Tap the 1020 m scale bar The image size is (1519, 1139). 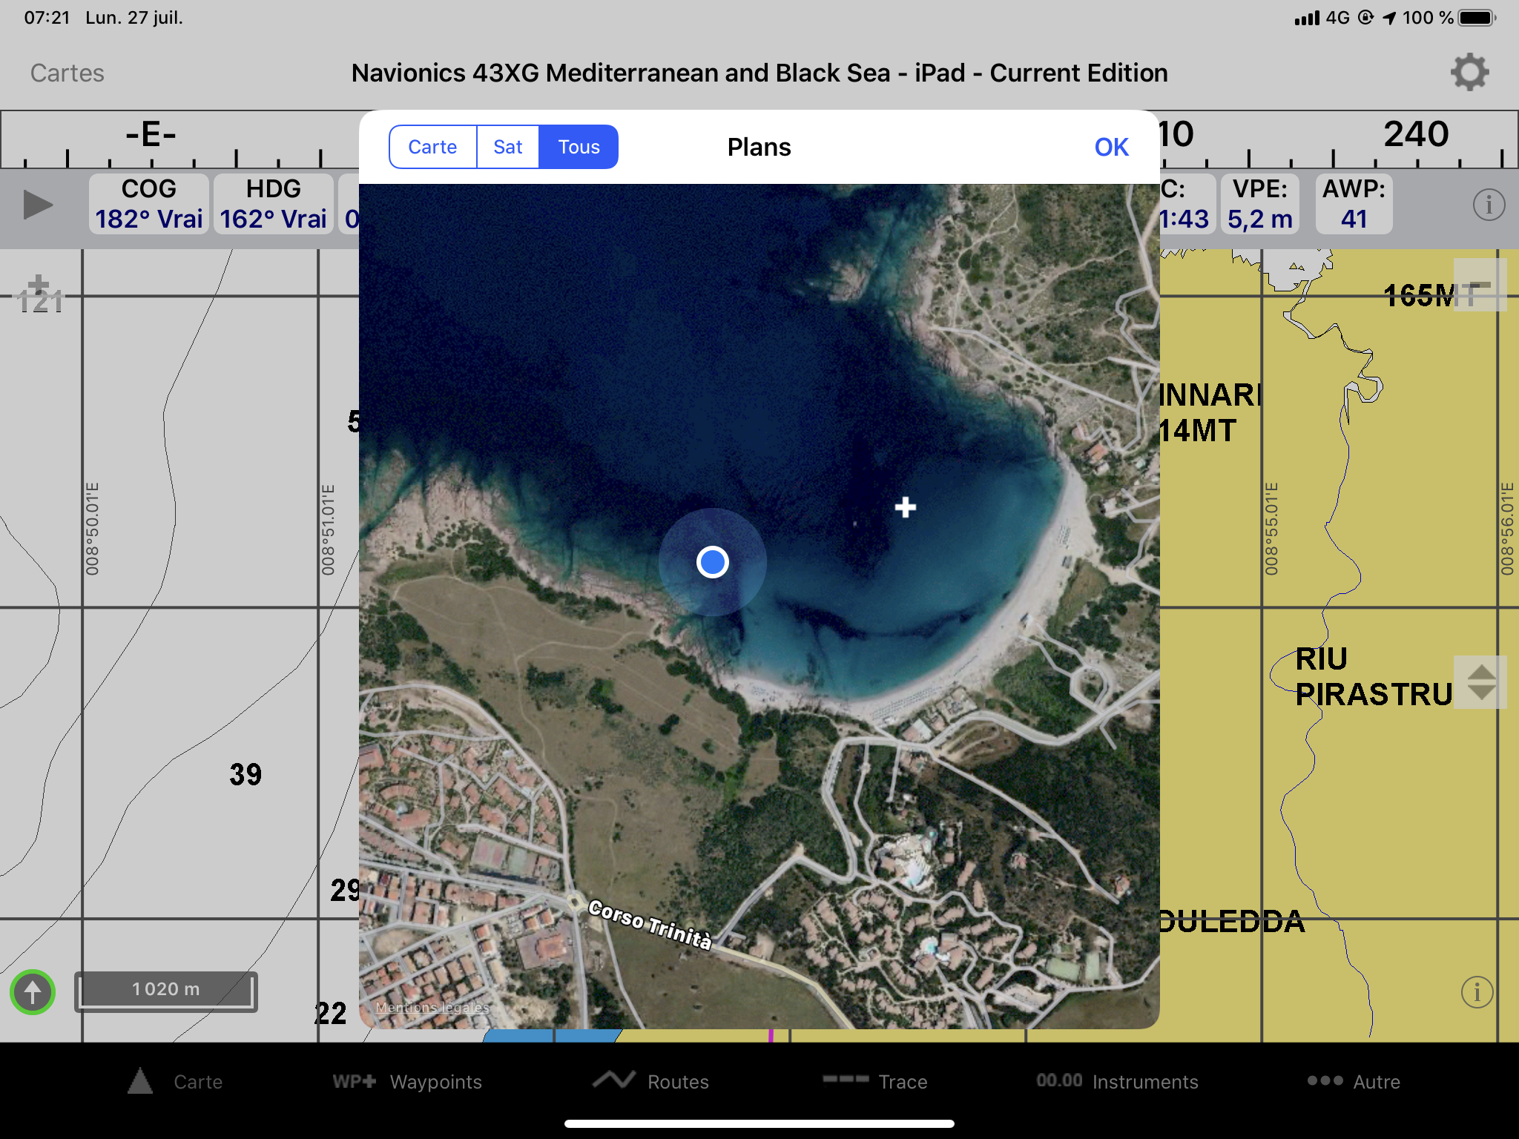(x=166, y=991)
